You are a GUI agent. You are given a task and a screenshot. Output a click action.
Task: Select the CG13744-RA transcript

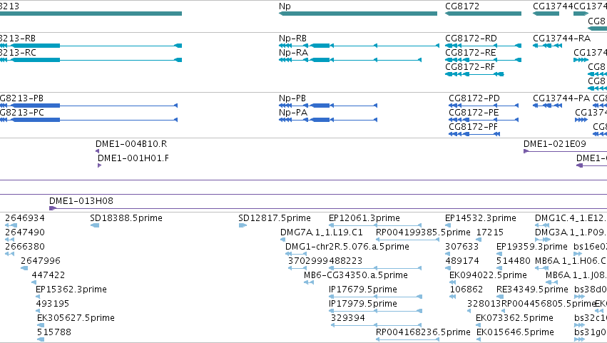click(x=547, y=46)
